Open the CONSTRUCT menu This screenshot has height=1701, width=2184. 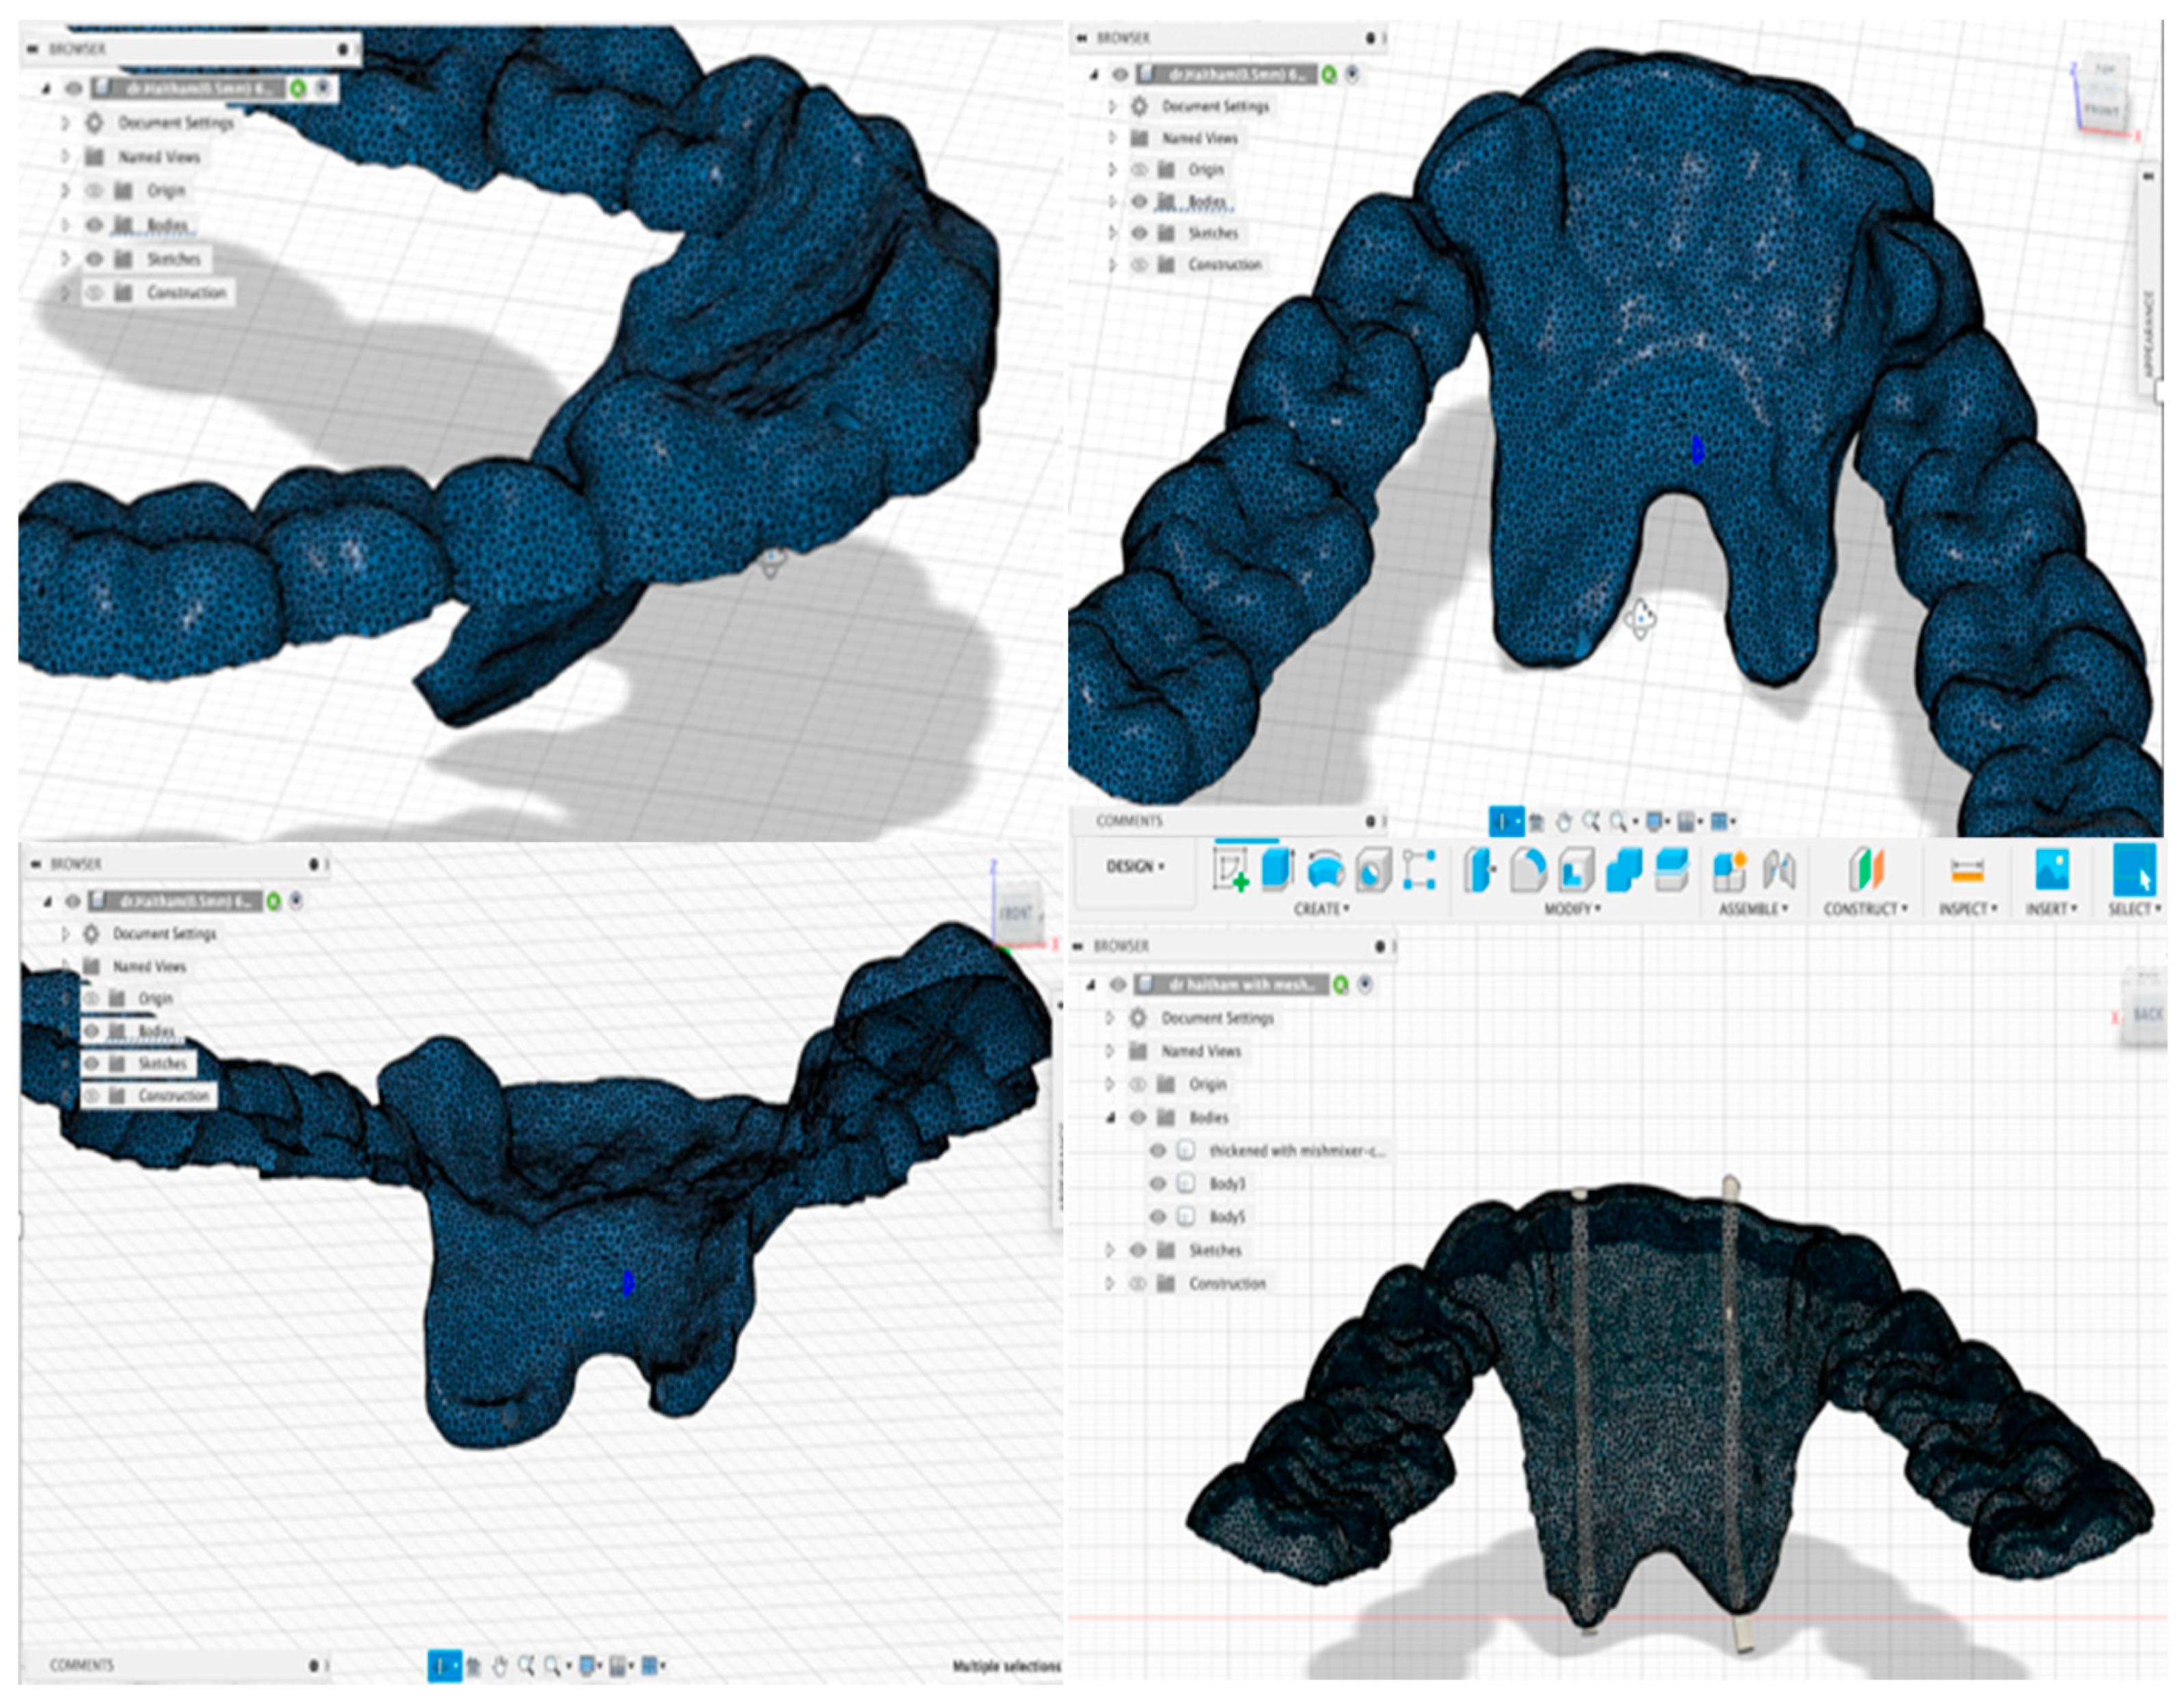coord(1865,909)
